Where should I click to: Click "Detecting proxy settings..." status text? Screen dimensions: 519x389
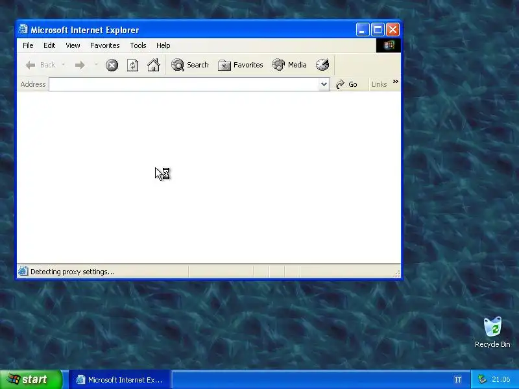pos(73,272)
